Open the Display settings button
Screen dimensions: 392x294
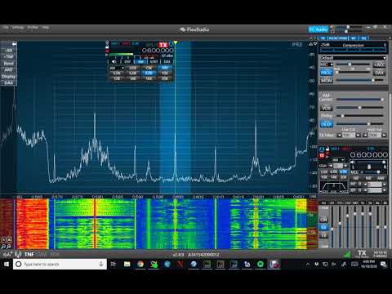coord(8,77)
